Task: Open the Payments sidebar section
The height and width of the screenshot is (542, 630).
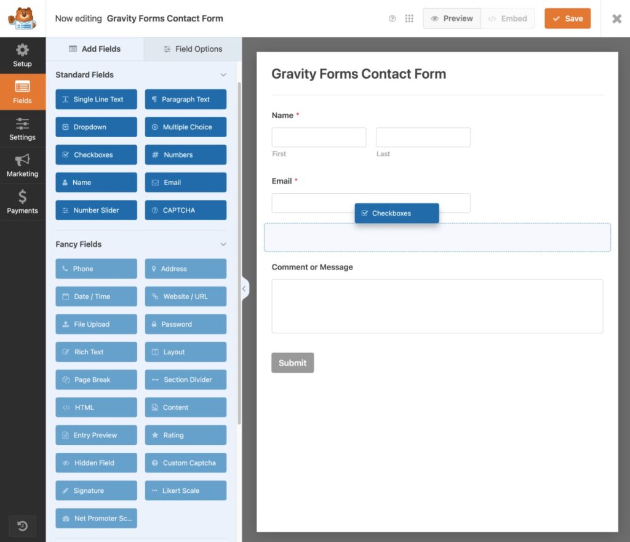Action: (x=22, y=203)
